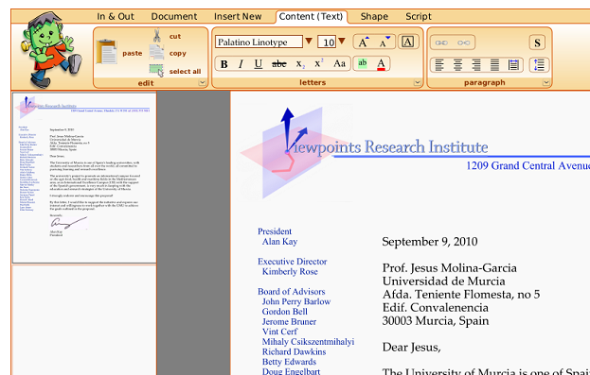
Task: Justify paragraph text
Action: (494, 65)
